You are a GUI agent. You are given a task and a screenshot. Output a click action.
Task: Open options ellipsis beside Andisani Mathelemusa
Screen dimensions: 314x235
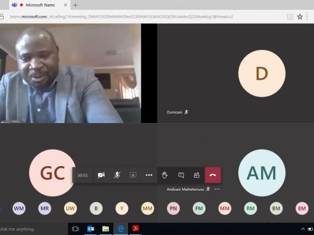tap(217, 189)
